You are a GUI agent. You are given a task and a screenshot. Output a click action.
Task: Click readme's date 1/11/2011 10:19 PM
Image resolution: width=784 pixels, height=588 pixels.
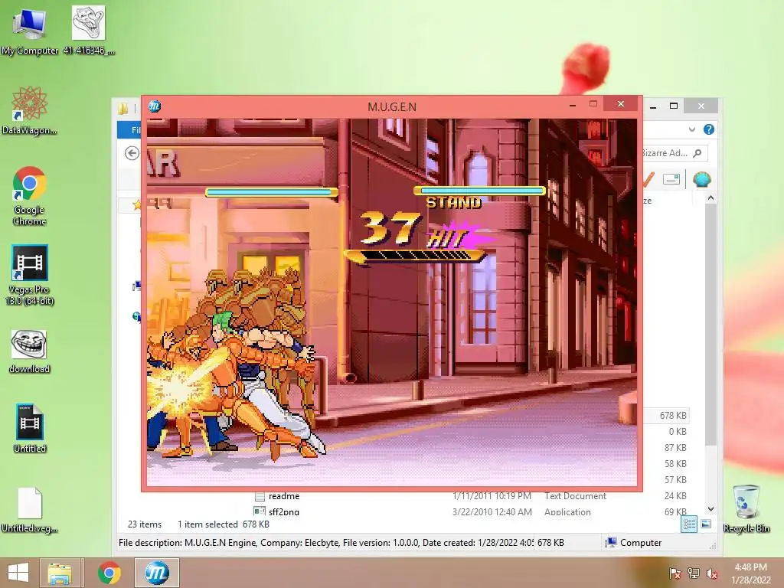pyautogui.click(x=492, y=496)
